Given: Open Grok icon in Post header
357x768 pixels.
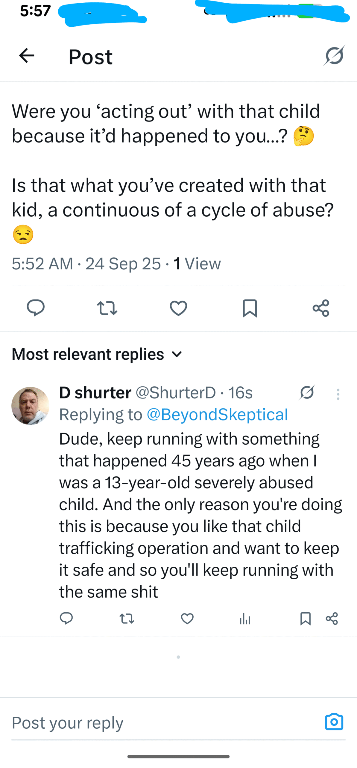Looking at the screenshot, I should [x=334, y=56].
